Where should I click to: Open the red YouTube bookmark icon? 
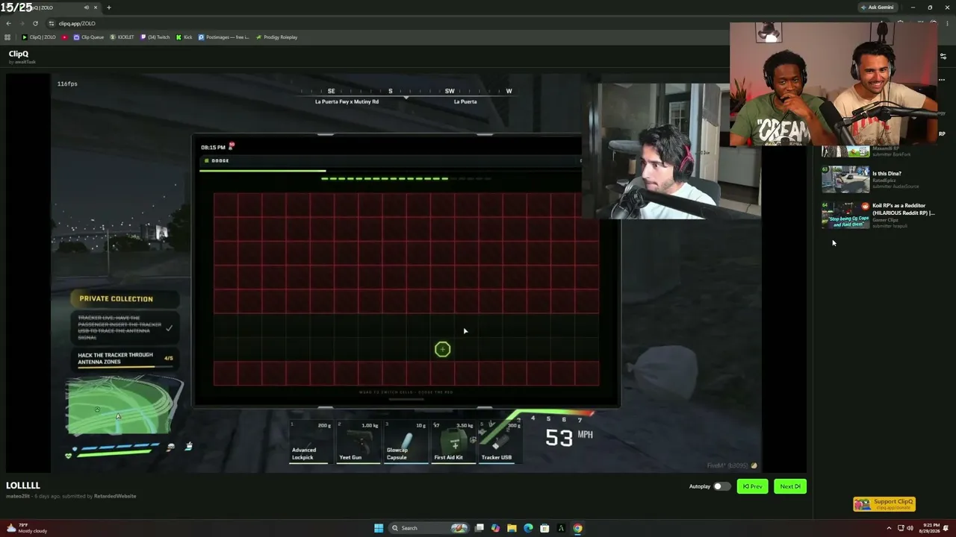point(64,37)
